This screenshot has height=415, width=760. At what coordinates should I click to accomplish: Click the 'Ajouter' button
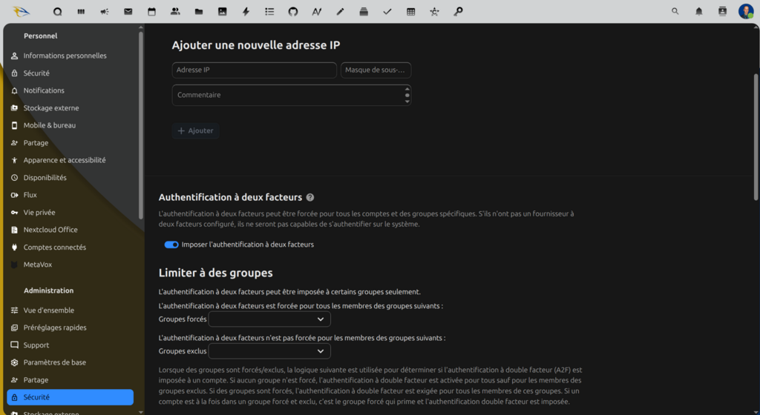coord(196,131)
